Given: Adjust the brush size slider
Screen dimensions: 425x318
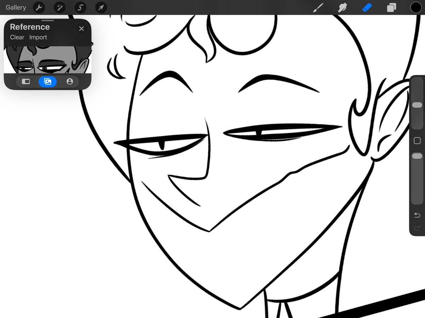Looking at the screenshot, I should pos(417,105).
